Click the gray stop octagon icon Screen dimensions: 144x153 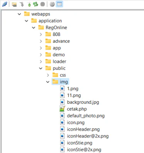point(42,4)
